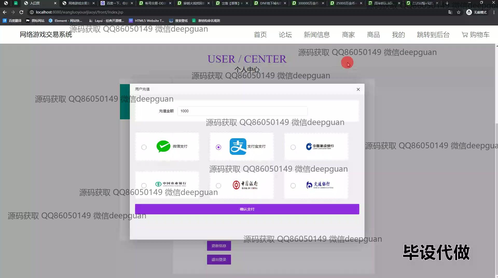Click the Alipay blue logo

[238, 147]
